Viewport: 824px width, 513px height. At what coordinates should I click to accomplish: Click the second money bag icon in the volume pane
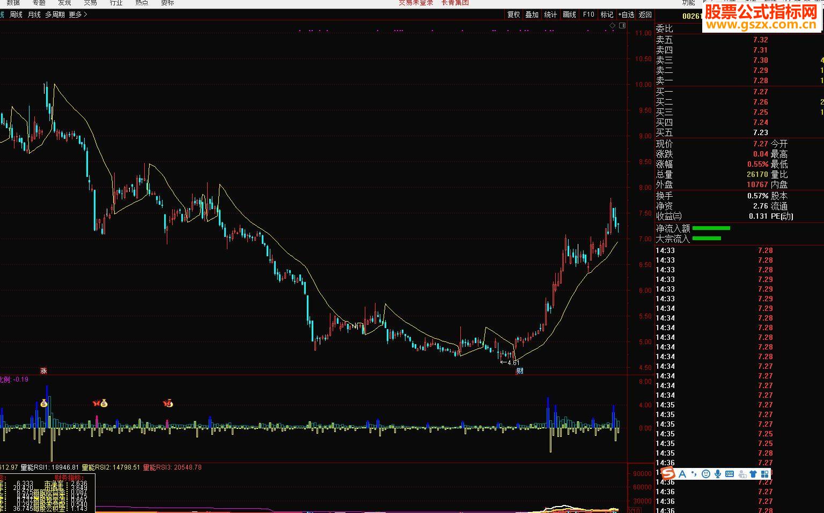point(104,403)
